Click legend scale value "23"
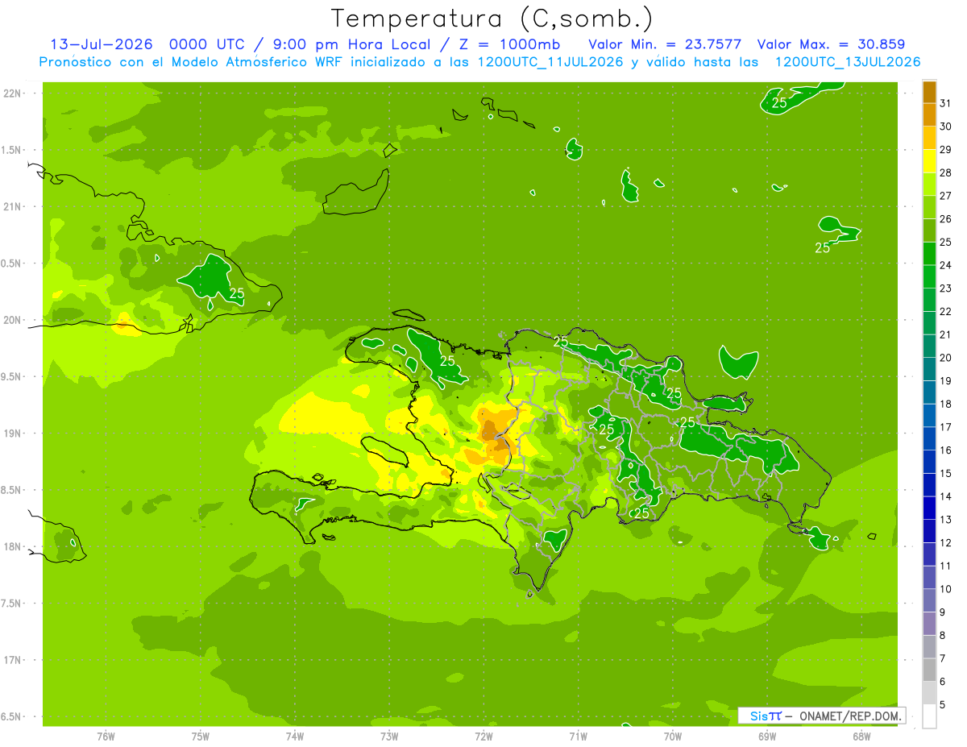The height and width of the screenshot is (747, 967). point(946,288)
